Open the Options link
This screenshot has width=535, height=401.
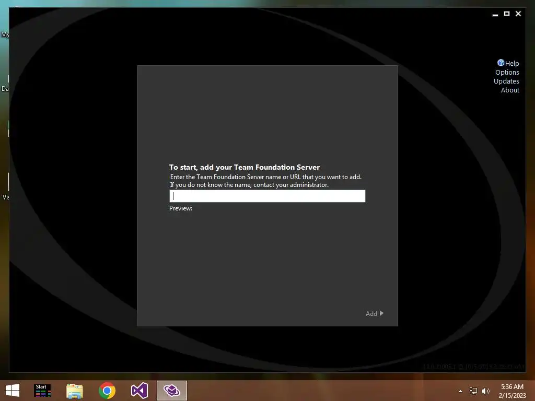click(507, 72)
